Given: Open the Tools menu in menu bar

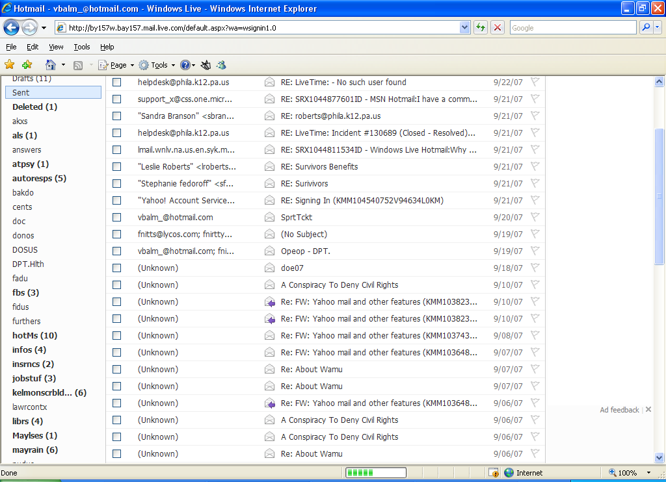Looking at the screenshot, I should pyautogui.click(x=82, y=47).
